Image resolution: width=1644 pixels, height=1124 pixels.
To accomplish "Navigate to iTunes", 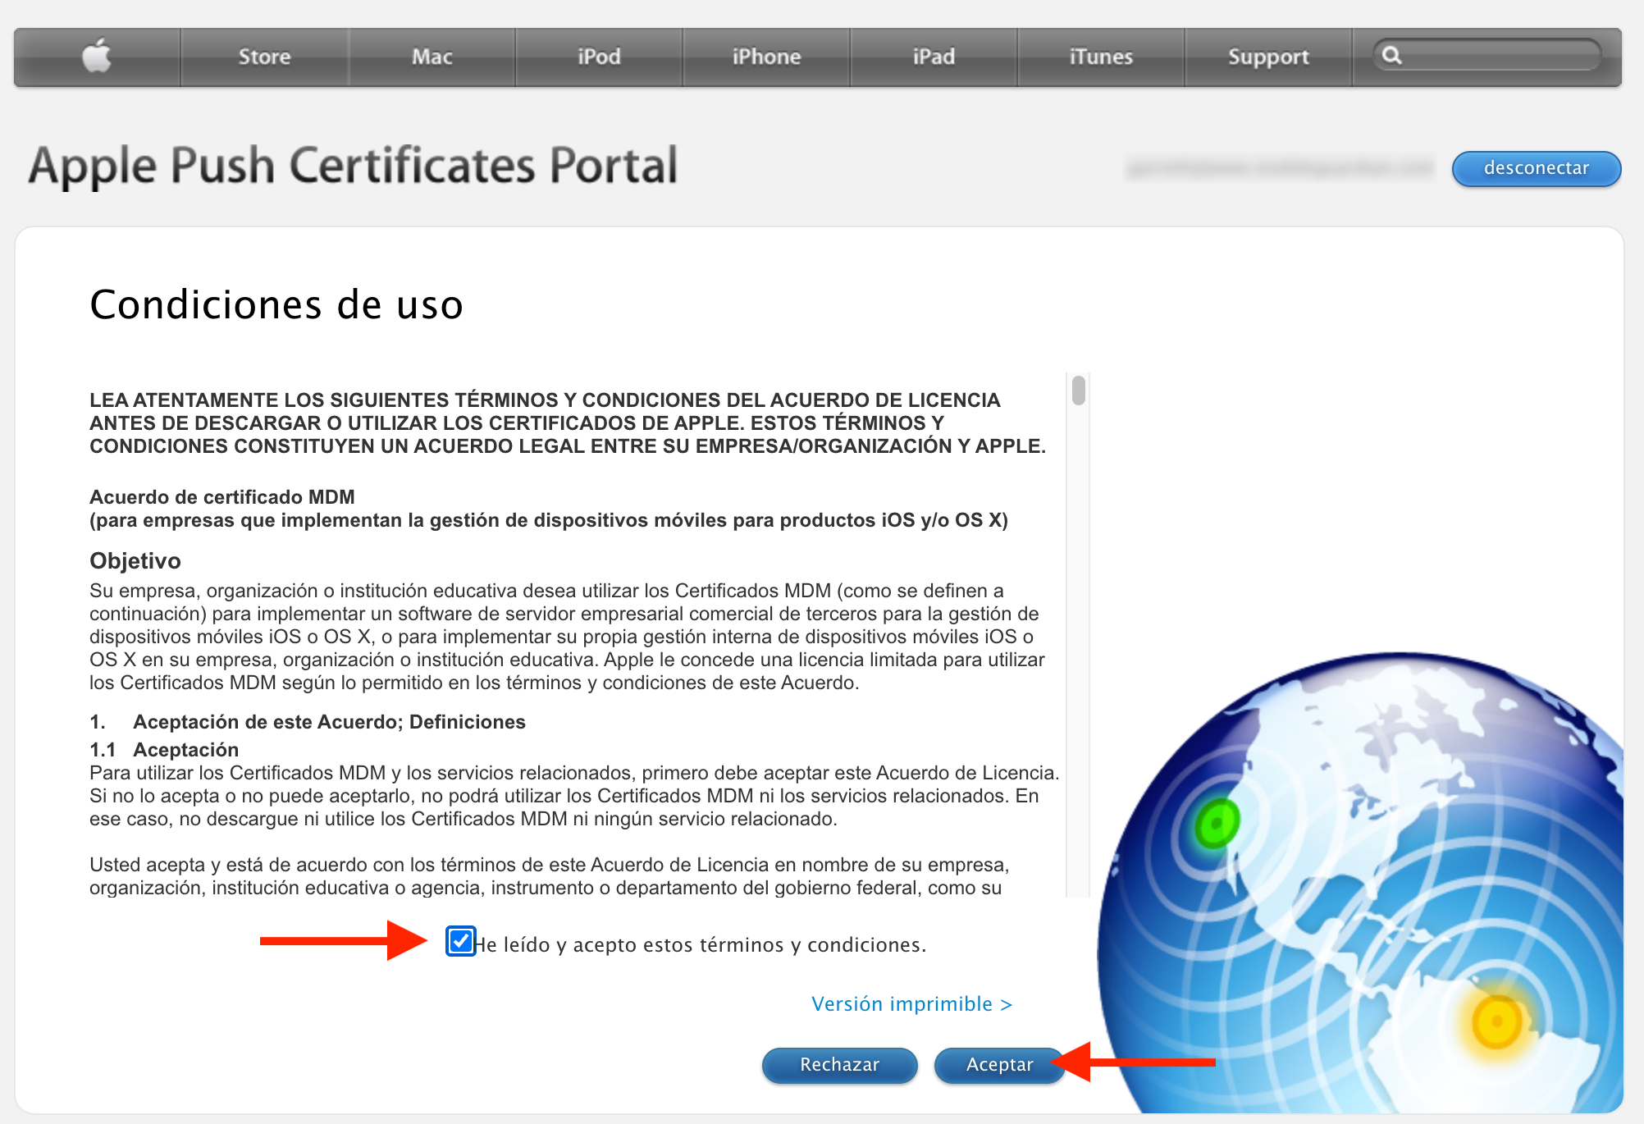I will click(1101, 57).
